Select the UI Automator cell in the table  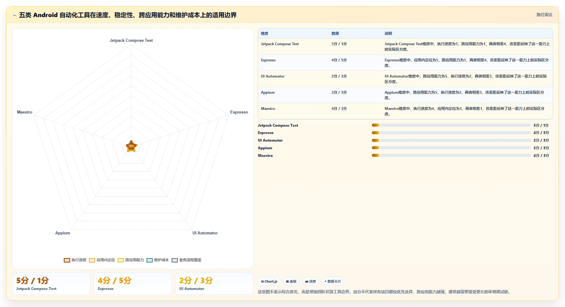pyautogui.click(x=273, y=76)
